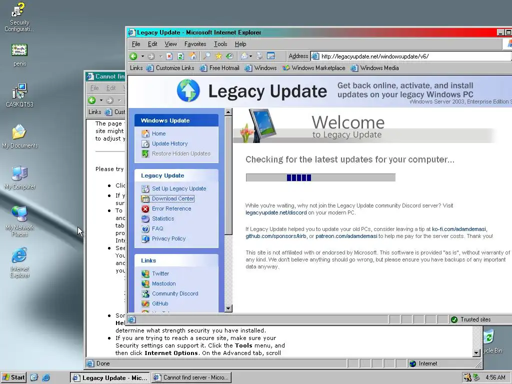Click green Back arrow in Cannot find server window
The height and width of the screenshot is (384, 512).
tap(92, 100)
